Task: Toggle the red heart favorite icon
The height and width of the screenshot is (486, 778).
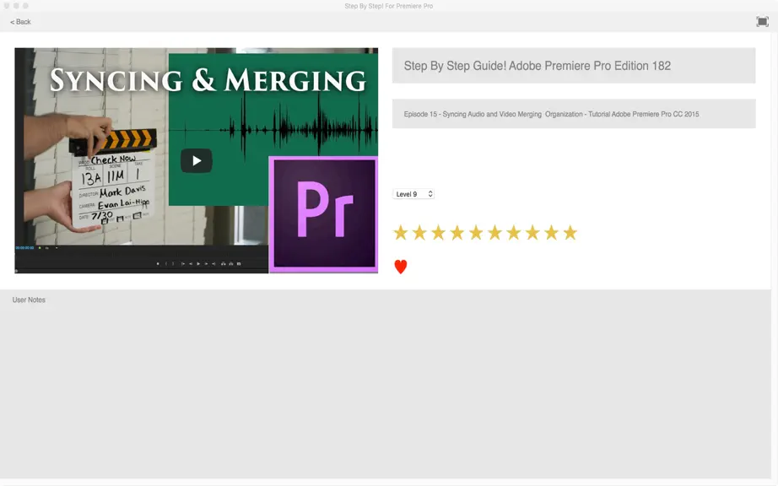Action: click(401, 267)
